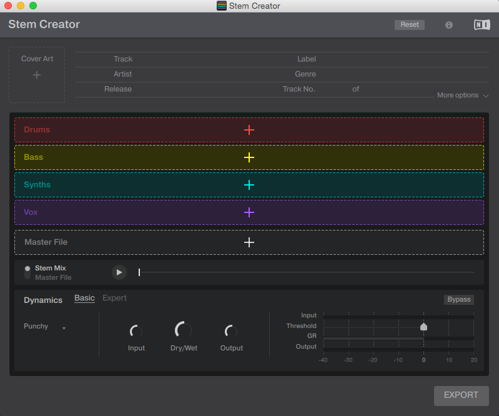Open the info icon in header
The width and height of the screenshot is (499, 416).
[x=448, y=25]
